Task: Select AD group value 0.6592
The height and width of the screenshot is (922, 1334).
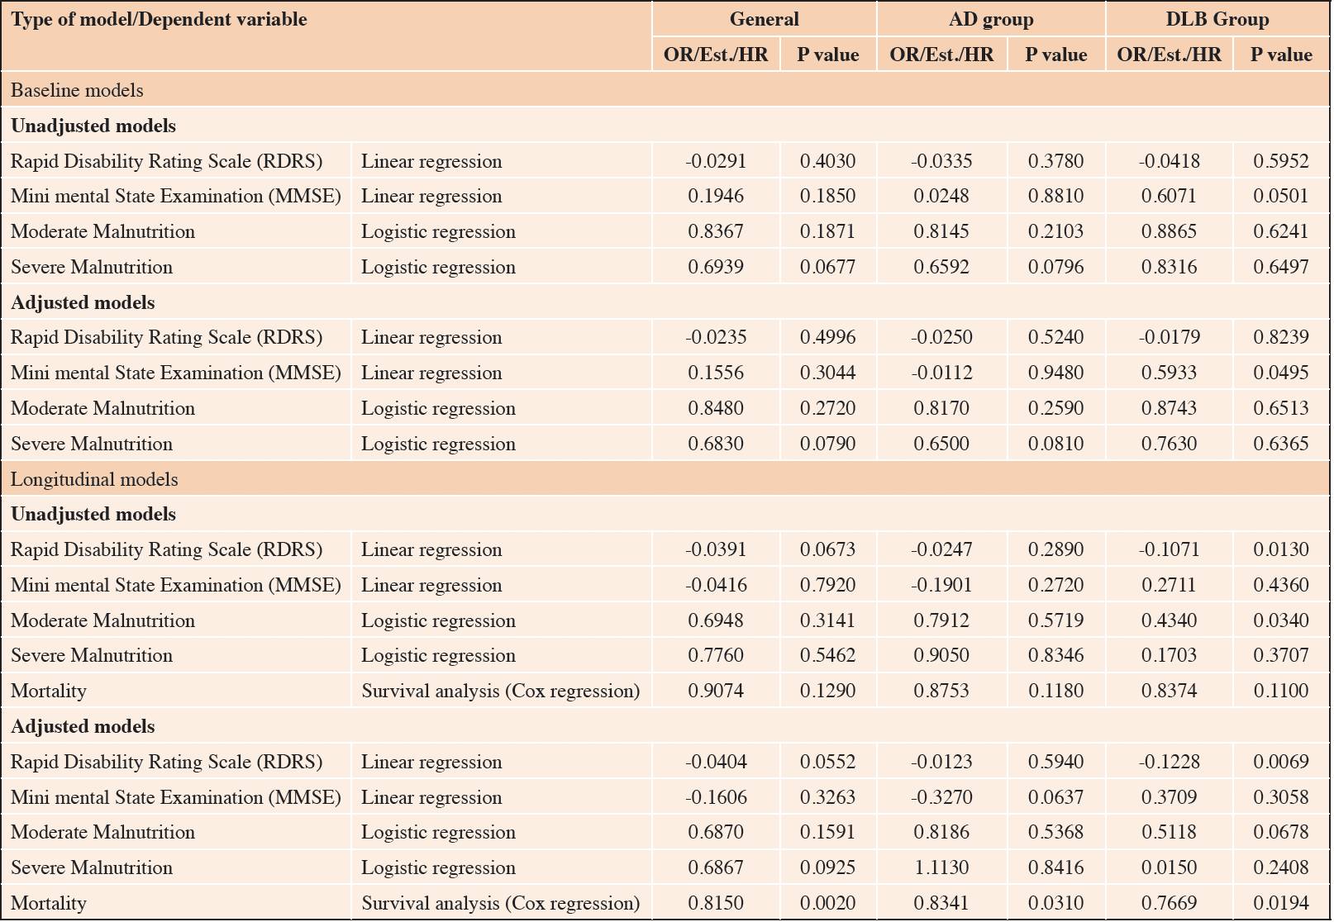Action: pos(941,267)
